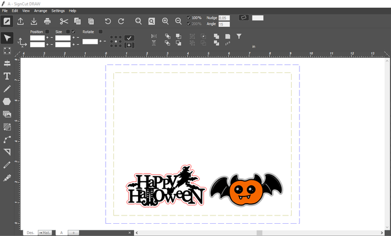Image resolution: width=391 pixels, height=236 pixels.
Task: Select the document tab labeled A
Action: click(x=61, y=233)
